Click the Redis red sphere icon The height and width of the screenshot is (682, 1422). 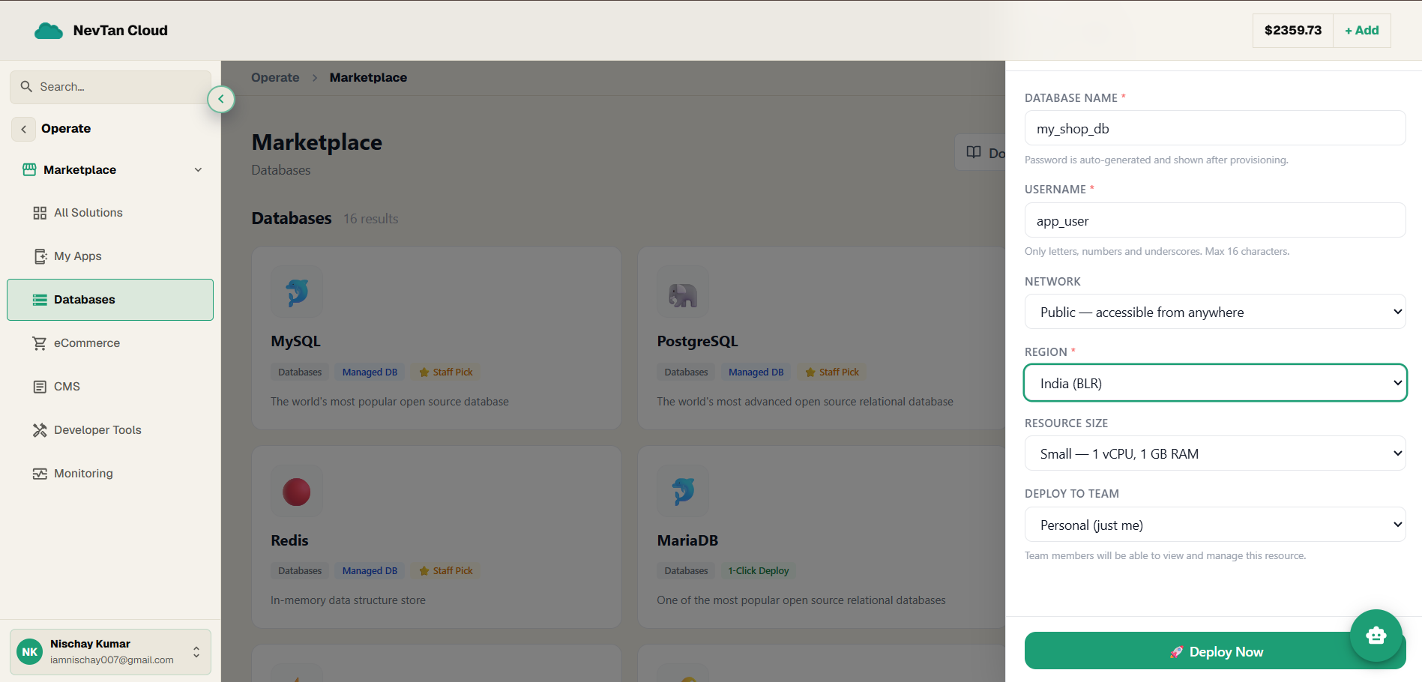[x=297, y=492]
